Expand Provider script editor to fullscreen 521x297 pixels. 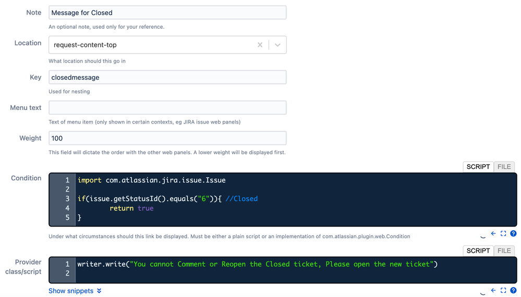pos(503,290)
